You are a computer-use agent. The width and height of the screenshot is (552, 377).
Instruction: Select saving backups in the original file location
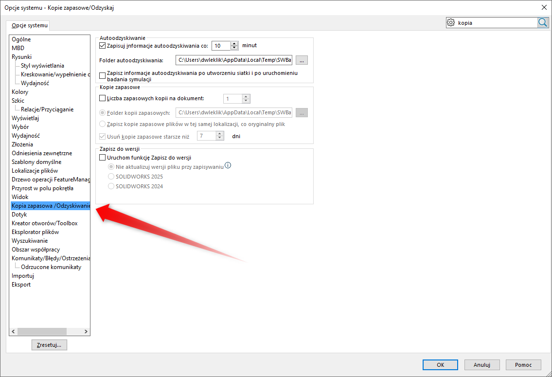click(103, 124)
